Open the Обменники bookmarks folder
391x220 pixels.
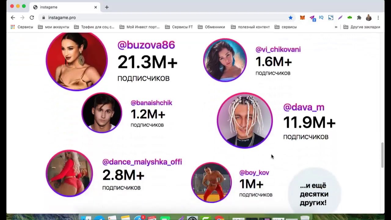211,27
